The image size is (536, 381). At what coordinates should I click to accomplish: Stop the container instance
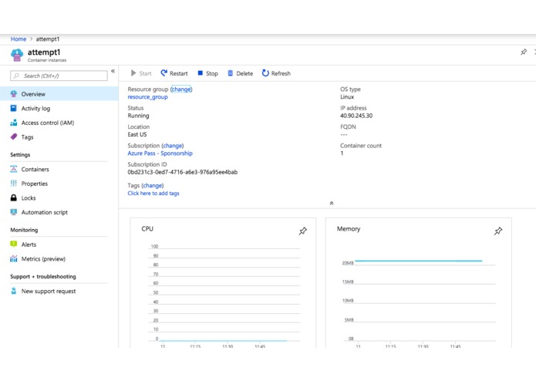207,73
